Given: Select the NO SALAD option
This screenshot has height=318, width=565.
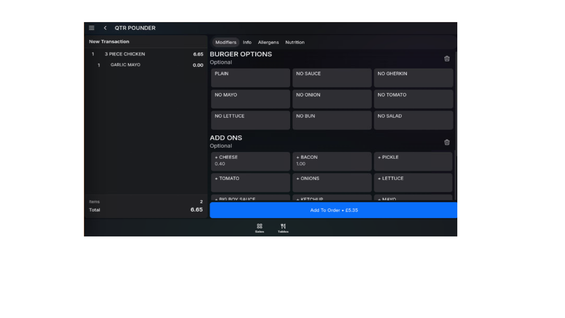Looking at the screenshot, I should (x=413, y=120).
